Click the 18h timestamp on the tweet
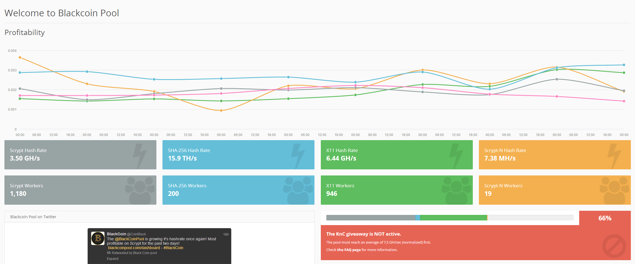The width and height of the screenshot is (635, 264). coord(226,234)
